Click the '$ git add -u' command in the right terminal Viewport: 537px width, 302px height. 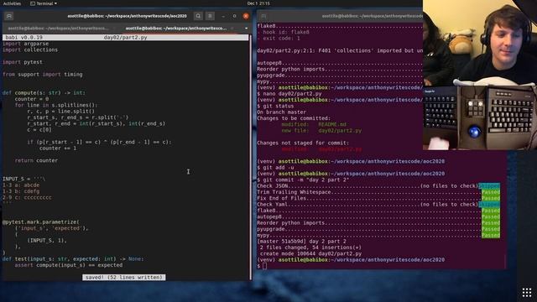[275, 168]
